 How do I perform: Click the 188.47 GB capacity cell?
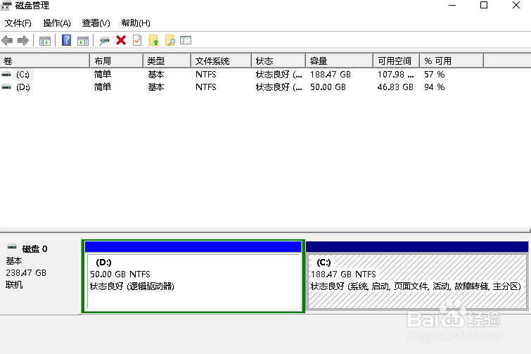point(330,74)
